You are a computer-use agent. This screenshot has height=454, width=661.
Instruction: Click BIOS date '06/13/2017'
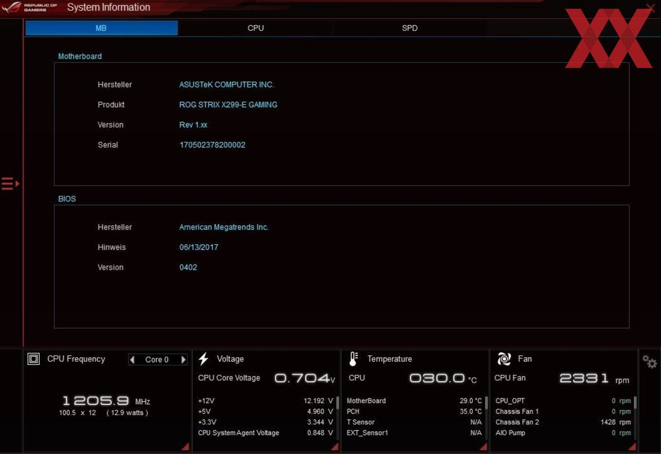tap(199, 247)
